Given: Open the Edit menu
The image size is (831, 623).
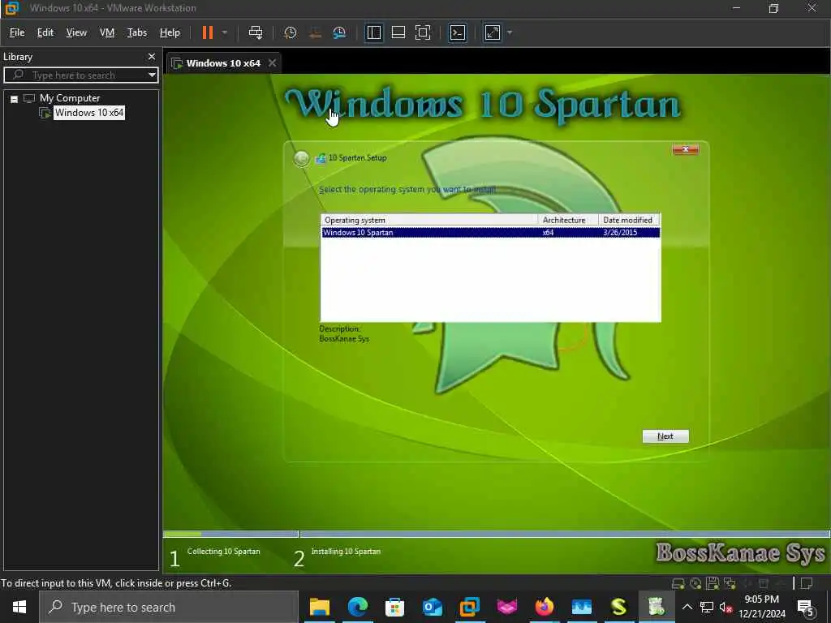Looking at the screenshot, I should tap(45, 32).
